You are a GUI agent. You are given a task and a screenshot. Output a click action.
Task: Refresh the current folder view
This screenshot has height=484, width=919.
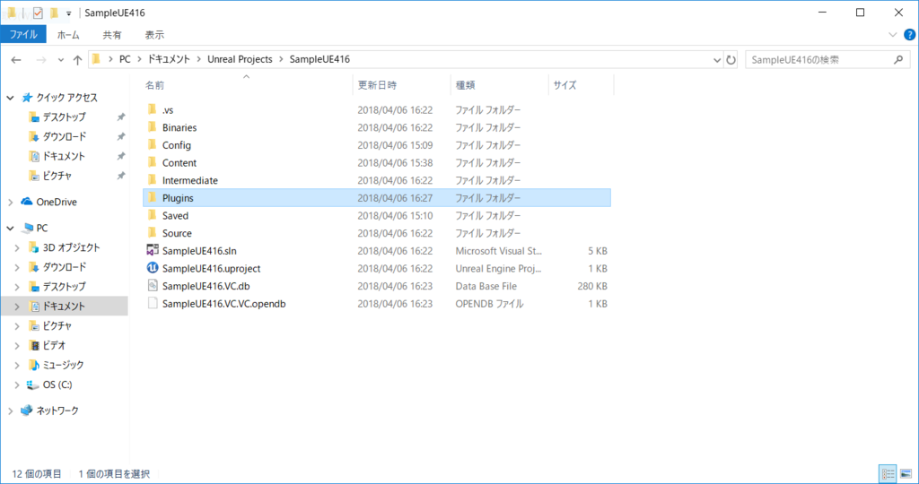pos(731,60)
